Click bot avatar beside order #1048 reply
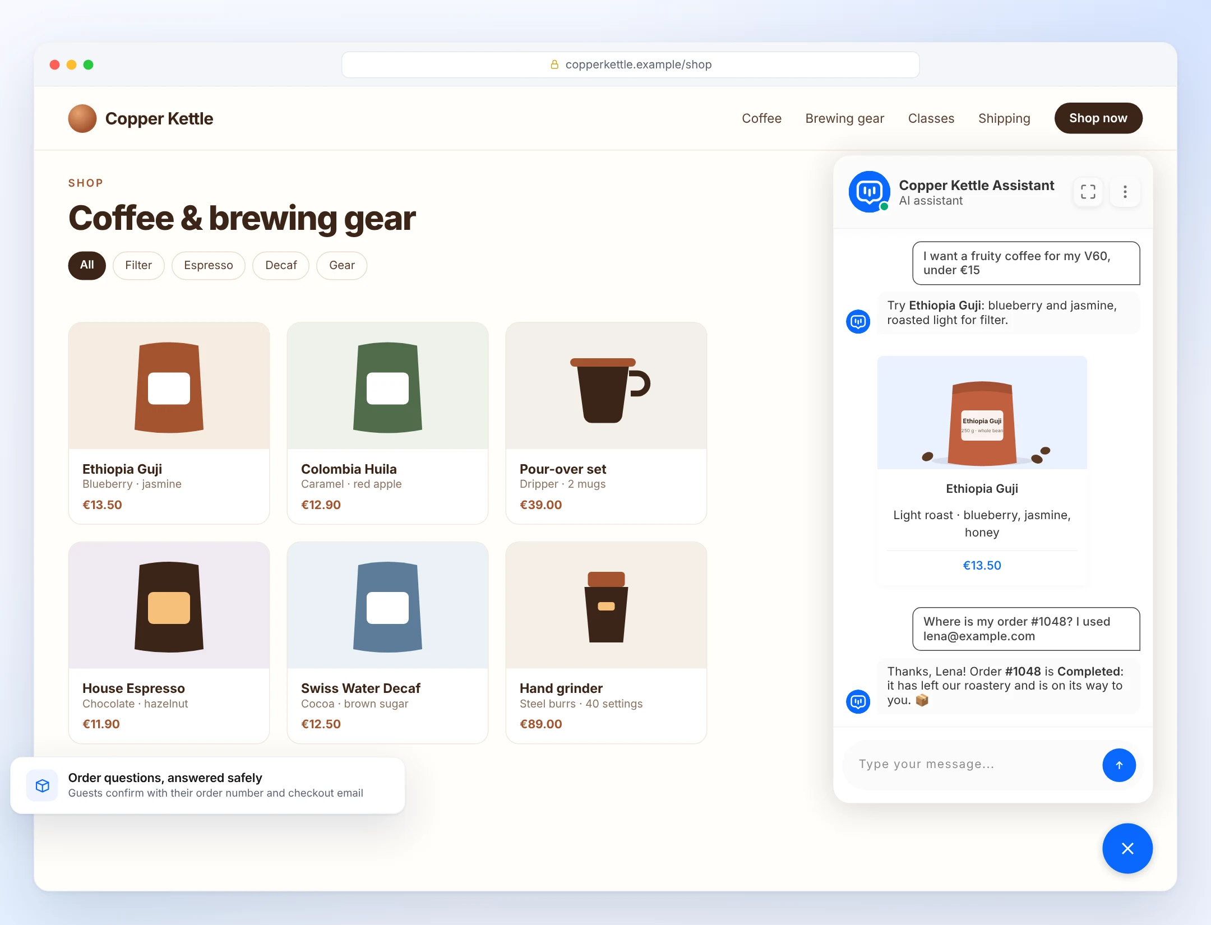Image resolution: width=1211 pixels, height=925 pixels. 858,701
